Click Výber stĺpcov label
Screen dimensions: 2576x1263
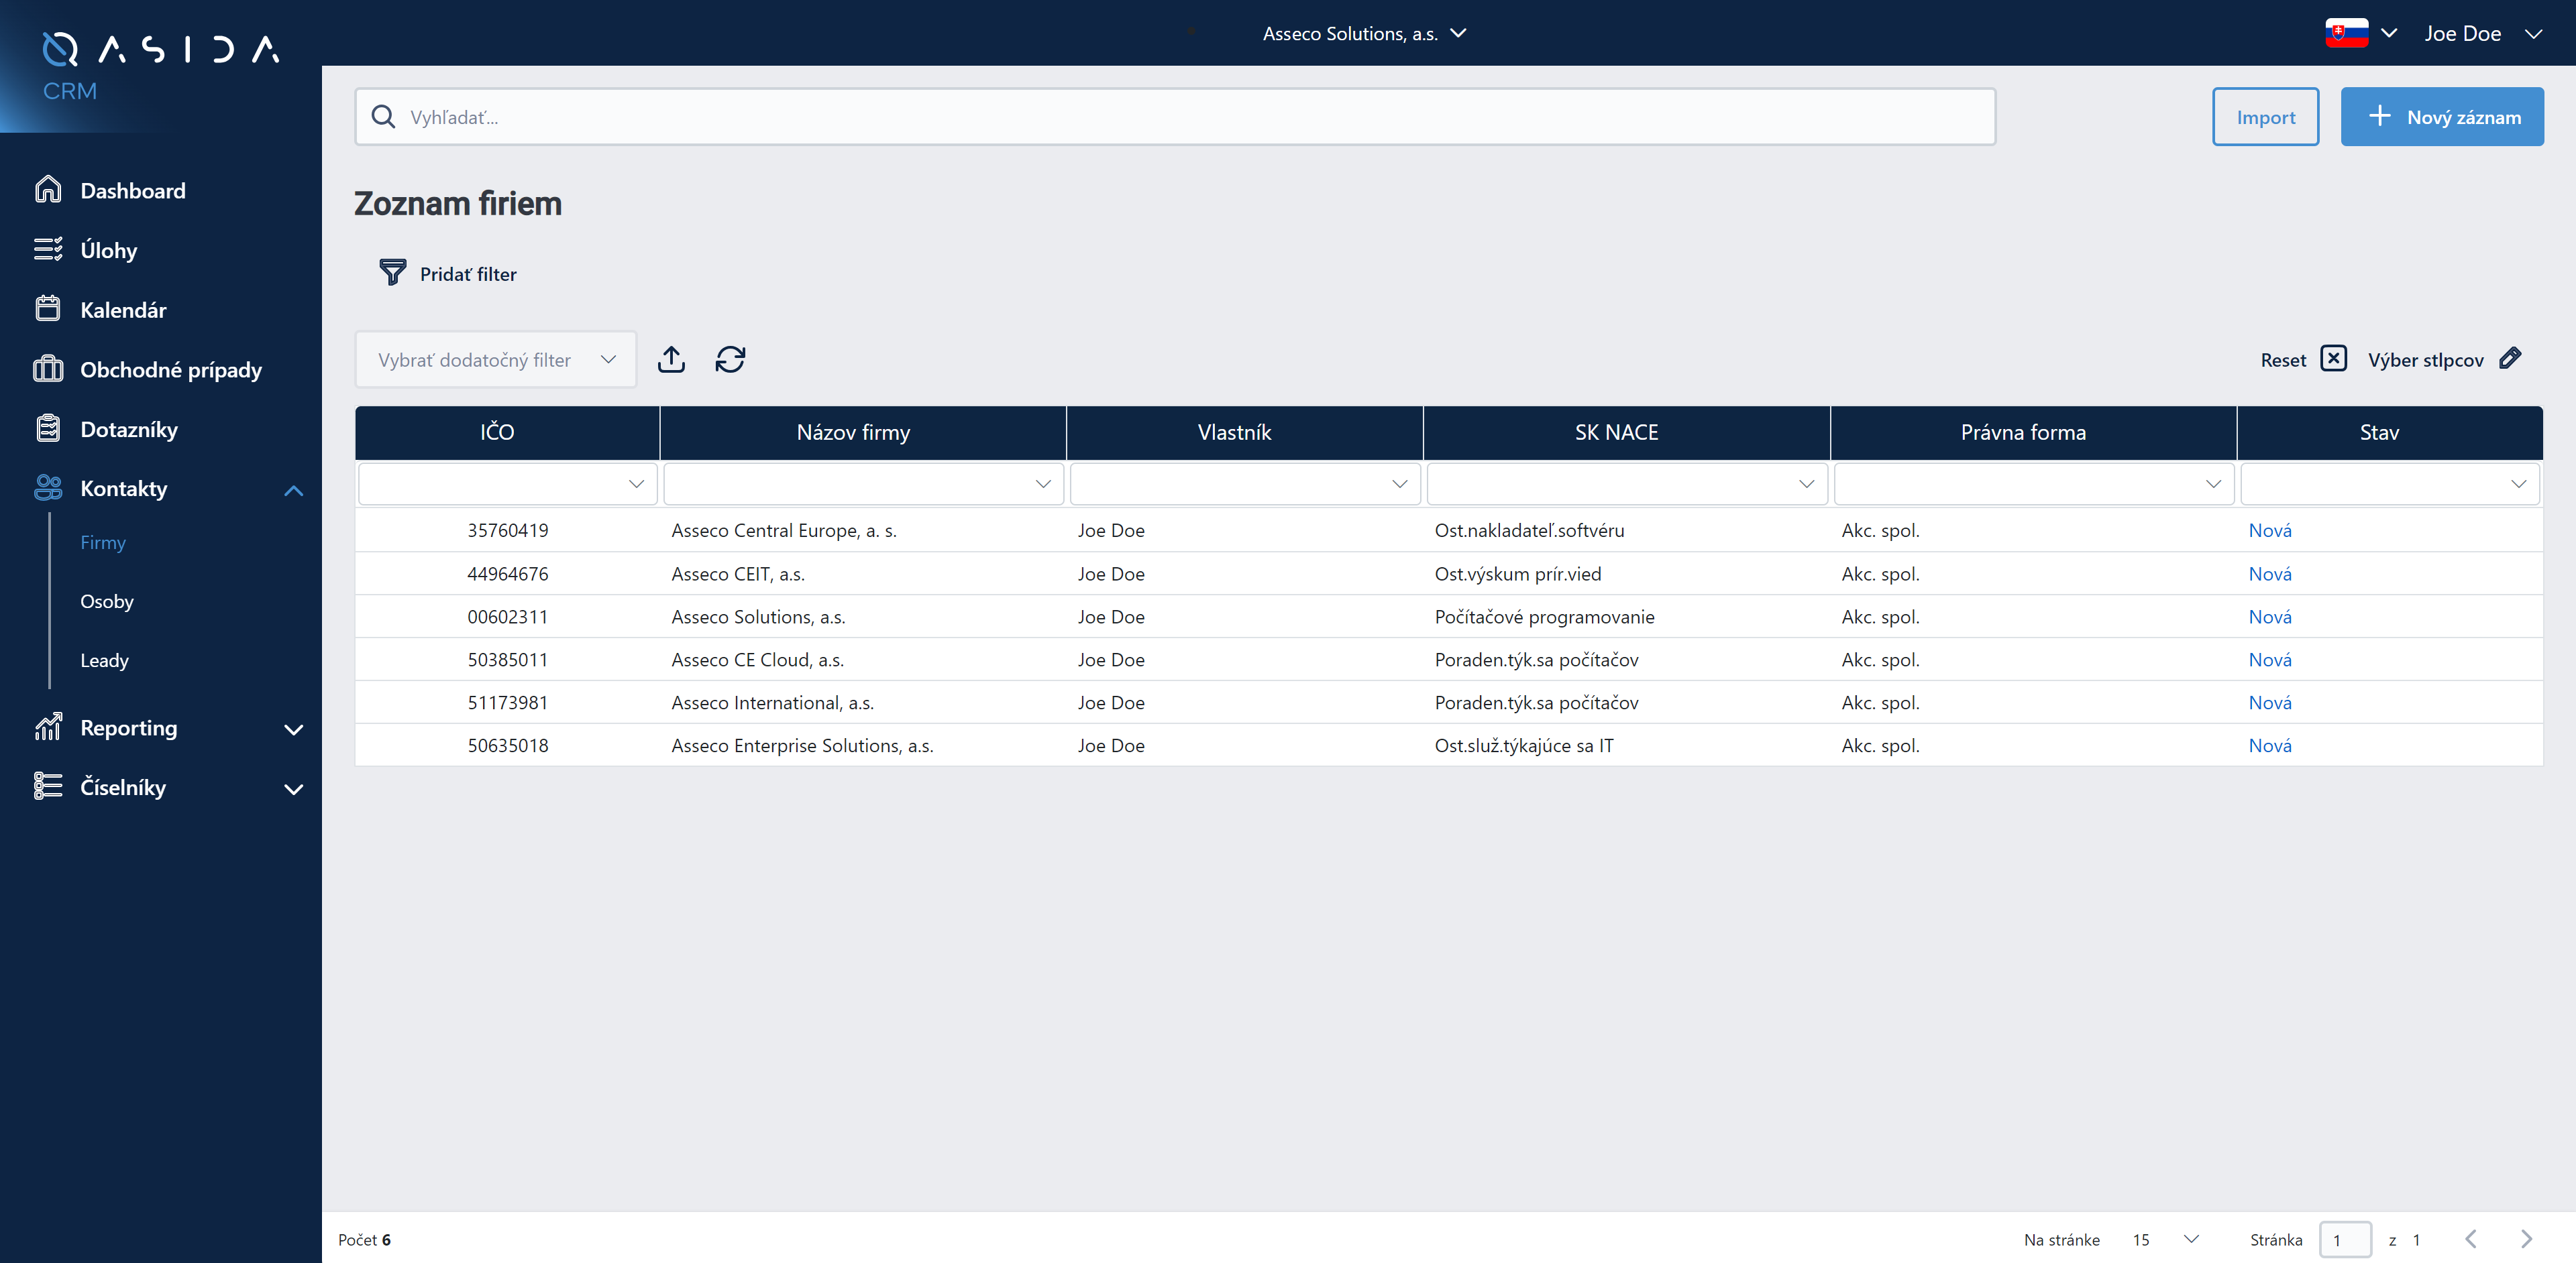tap(2425, 360)
